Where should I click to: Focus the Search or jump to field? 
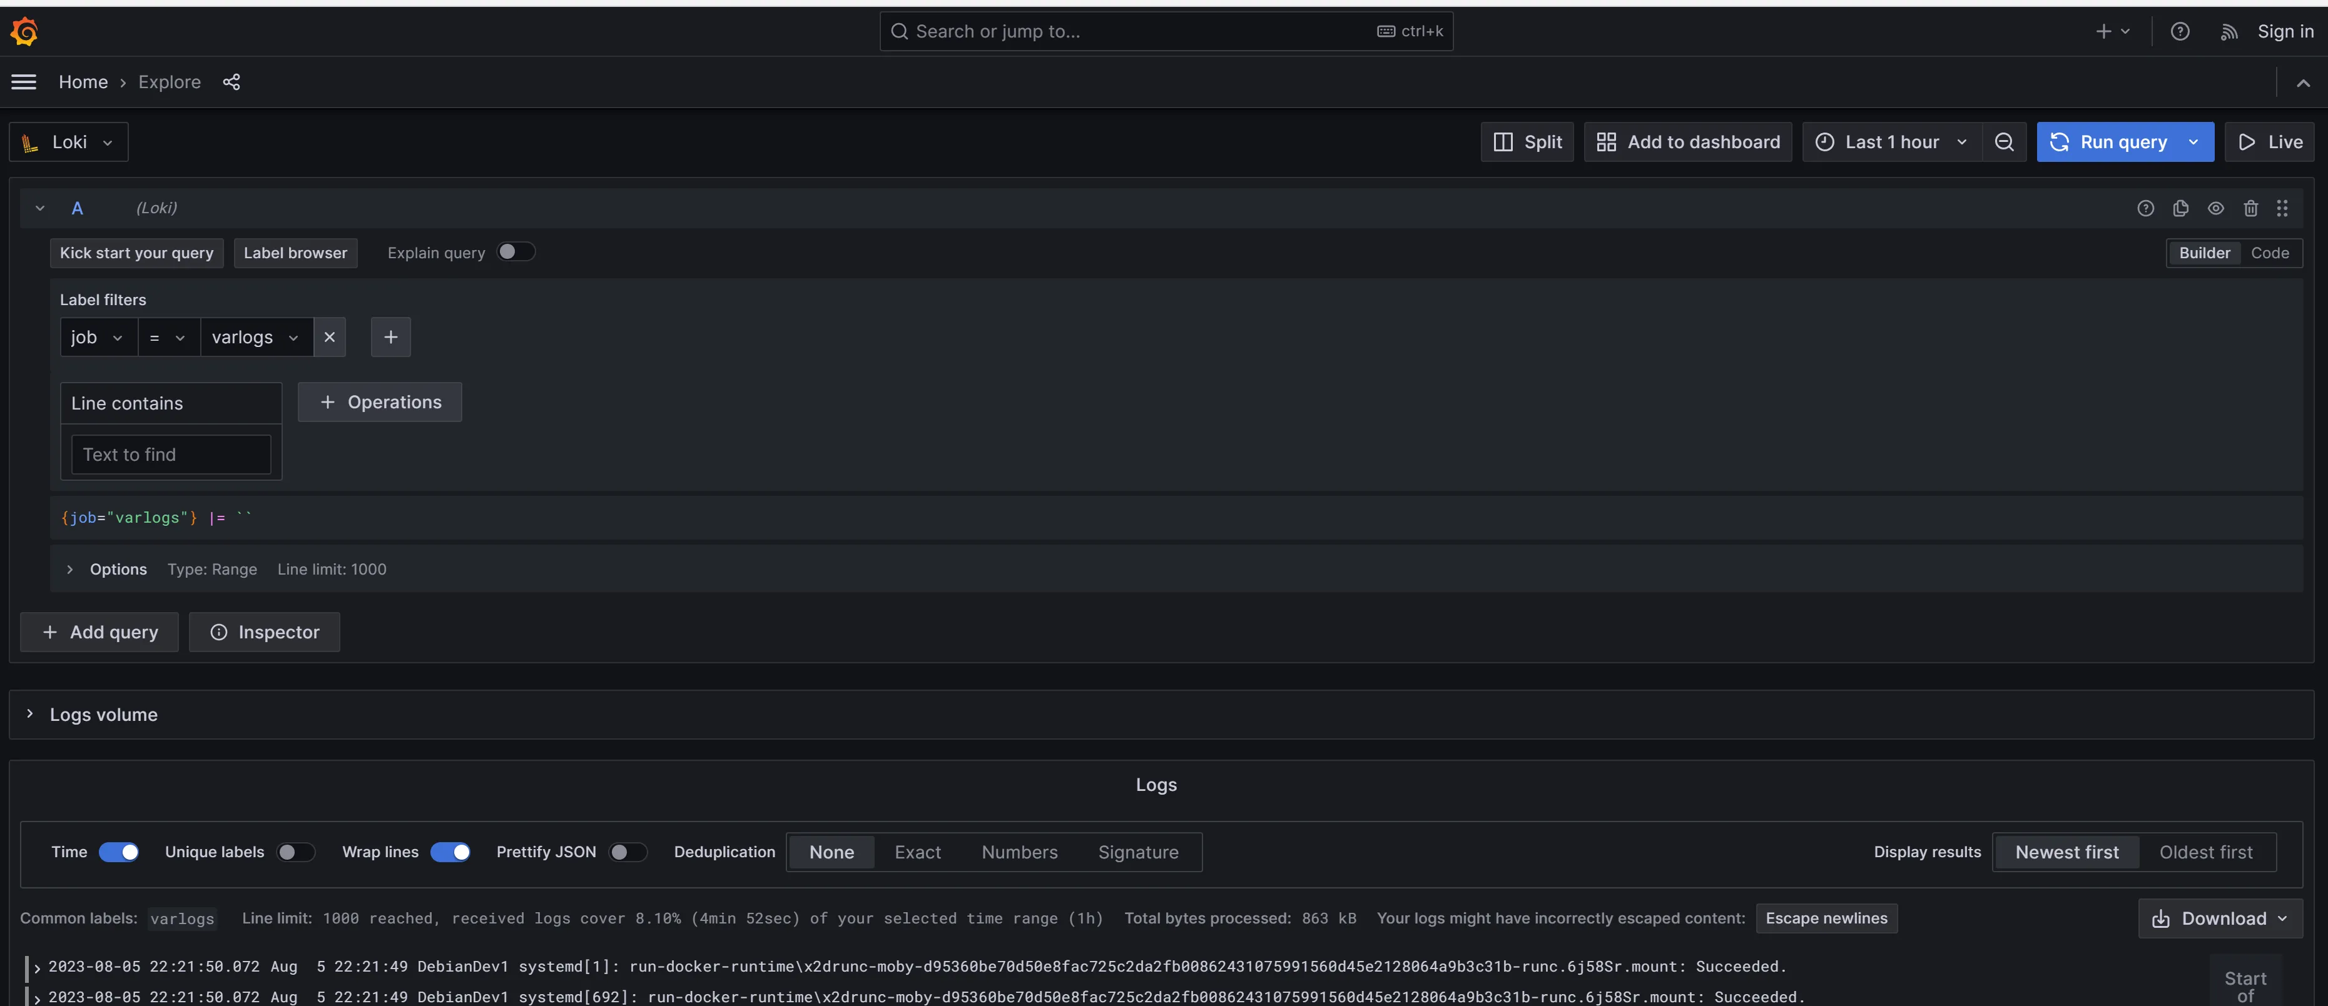pyautogui.click(x=1166, y=32)
